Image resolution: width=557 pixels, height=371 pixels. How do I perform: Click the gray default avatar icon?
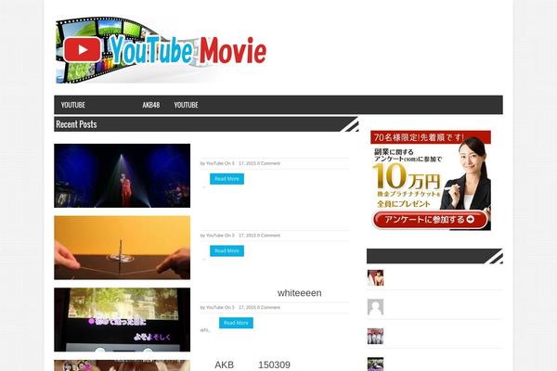pos(375,307)
